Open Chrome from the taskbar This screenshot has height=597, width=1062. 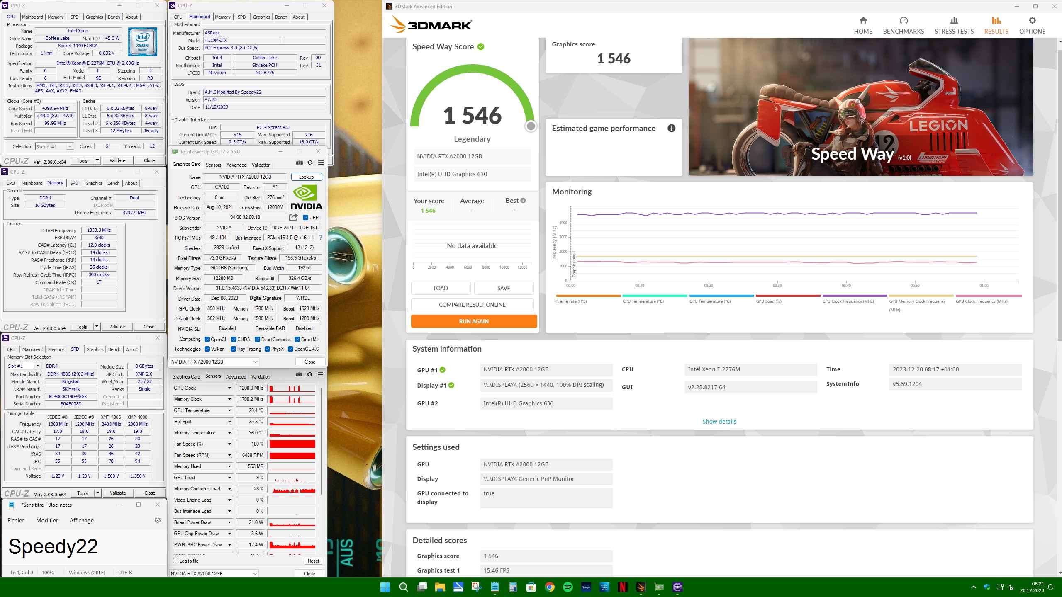click(x=550, y=587)
